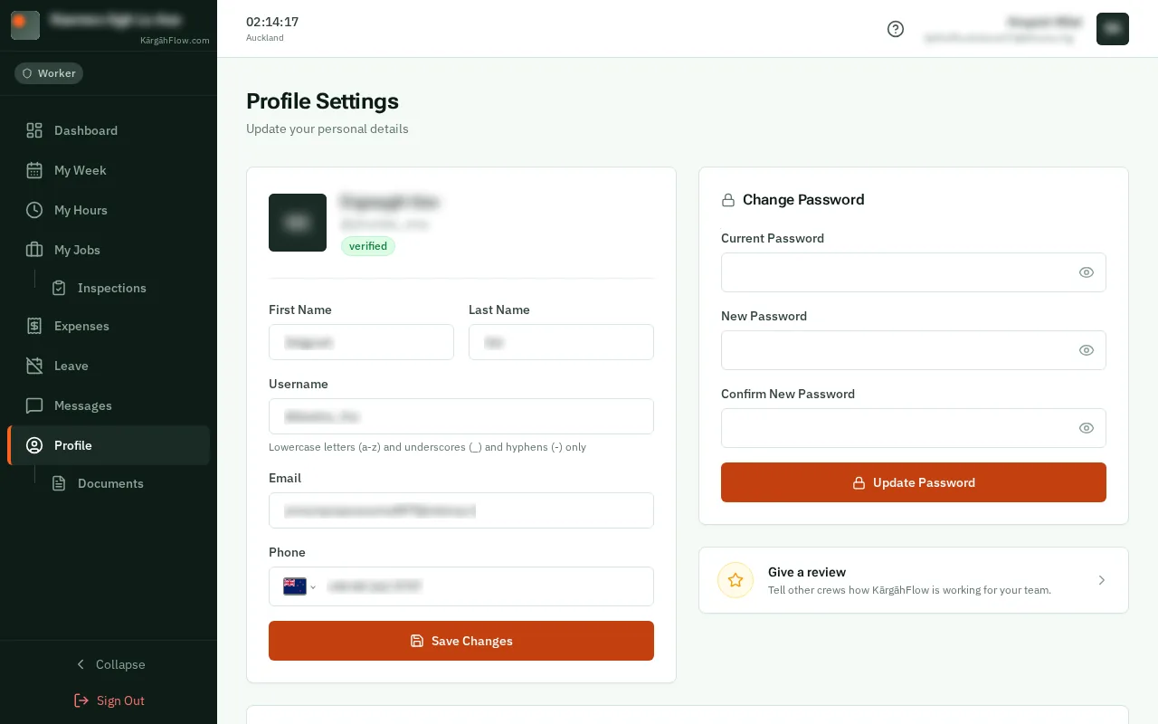Expand the Give a review chevron
The image size is (1158, 724).
(x=1101, y=580)
